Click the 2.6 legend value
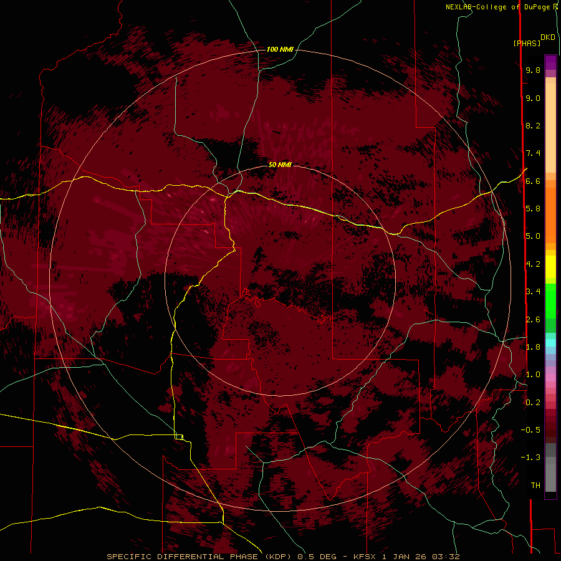 point(533,319)
